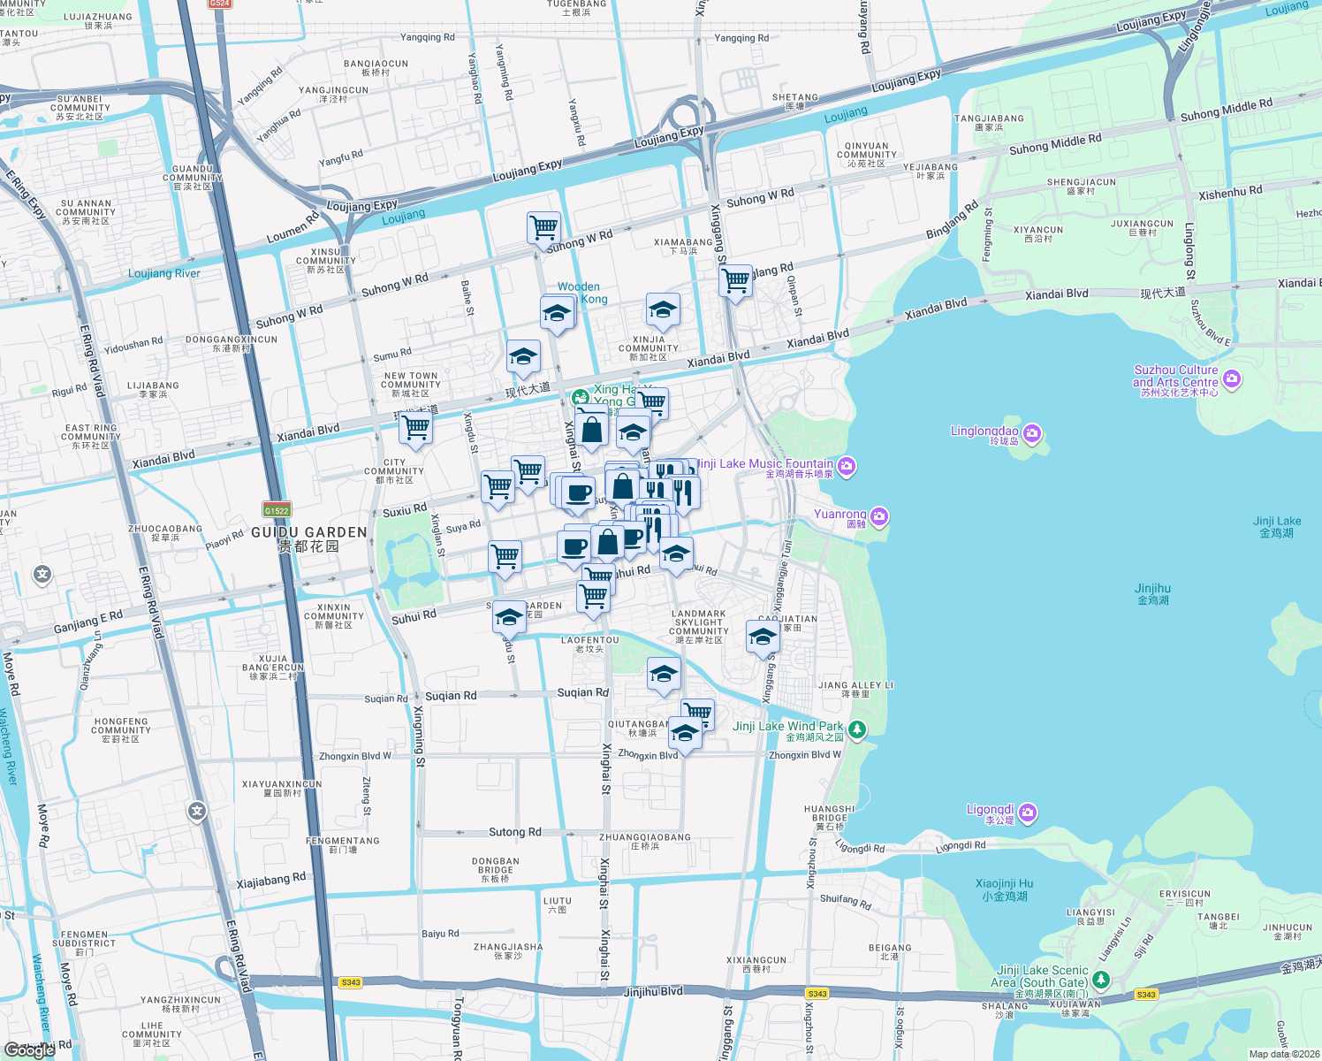Viewport: 1322px width, 1061px height.
Task: Click the tree icon at Jinji Lake Scenic Area South Gate
Action: pos(1100,978)
